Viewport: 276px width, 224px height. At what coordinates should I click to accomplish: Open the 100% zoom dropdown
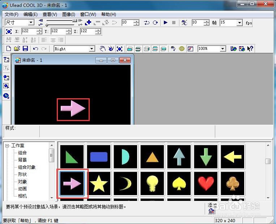tap(223, 49)
